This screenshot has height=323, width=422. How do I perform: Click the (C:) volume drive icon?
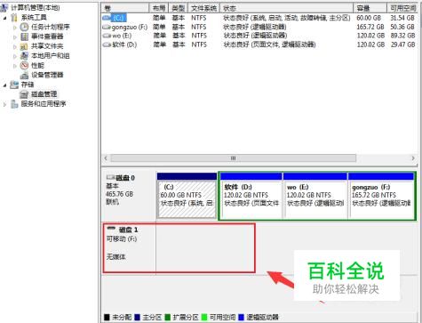pos(107,18)
